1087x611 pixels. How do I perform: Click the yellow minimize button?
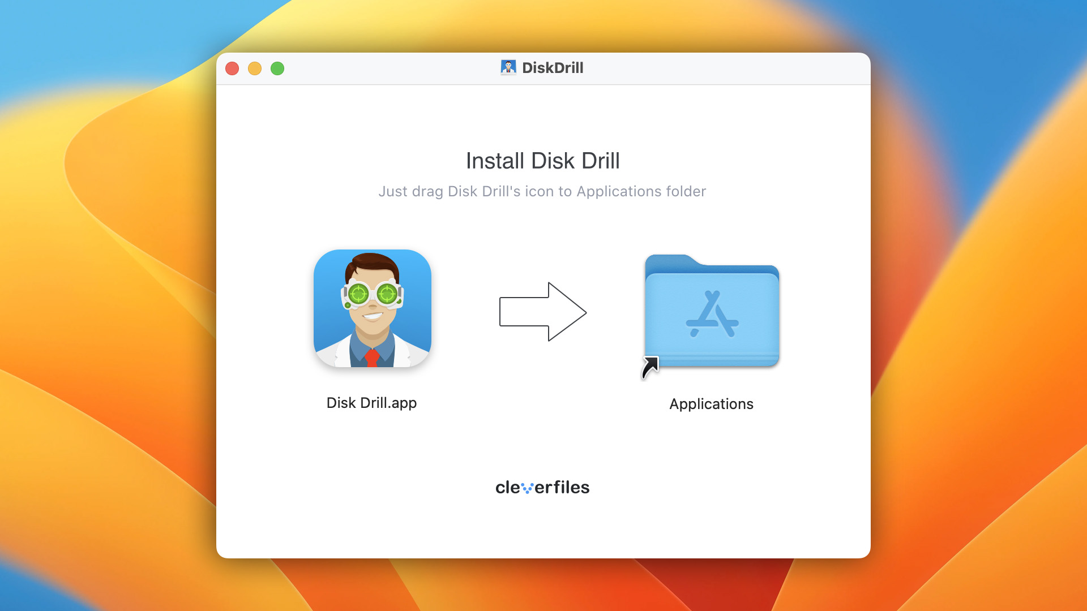pyautogui.click(x=254, y=67)
